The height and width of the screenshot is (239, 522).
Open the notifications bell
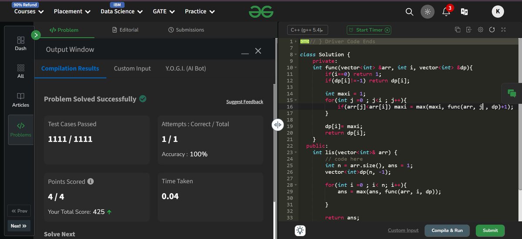[446, 11]
